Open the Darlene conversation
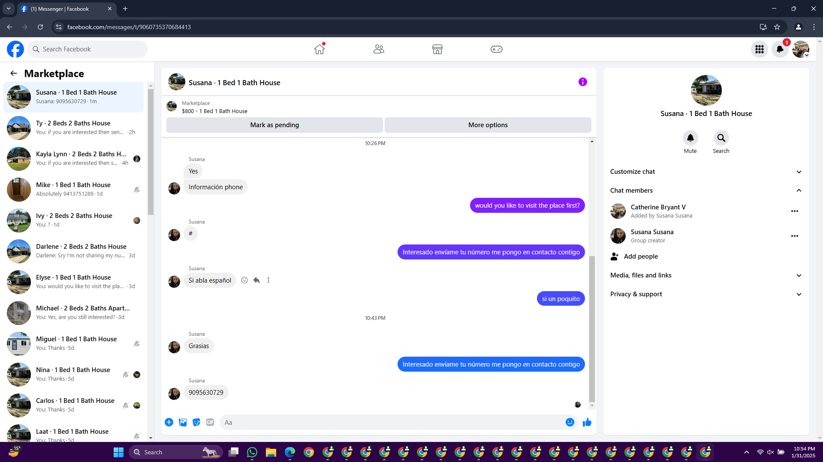 click(x=74, y=251)
